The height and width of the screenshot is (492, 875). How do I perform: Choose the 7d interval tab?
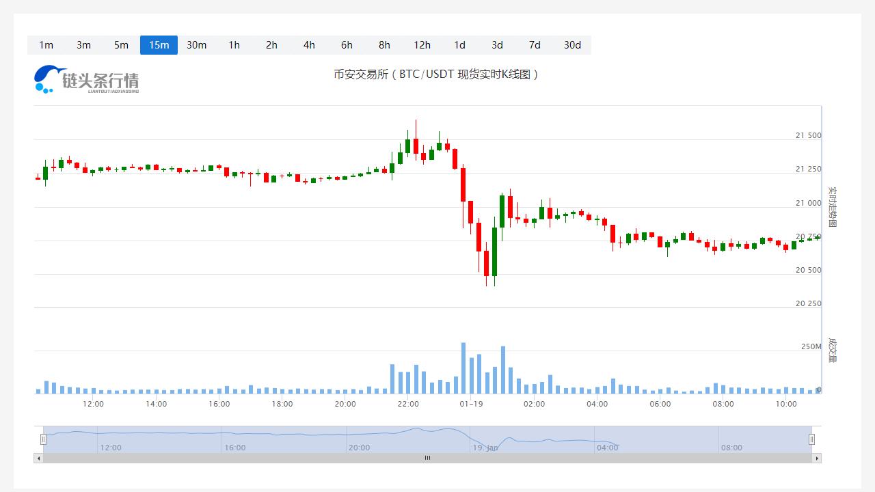point(535,45)
